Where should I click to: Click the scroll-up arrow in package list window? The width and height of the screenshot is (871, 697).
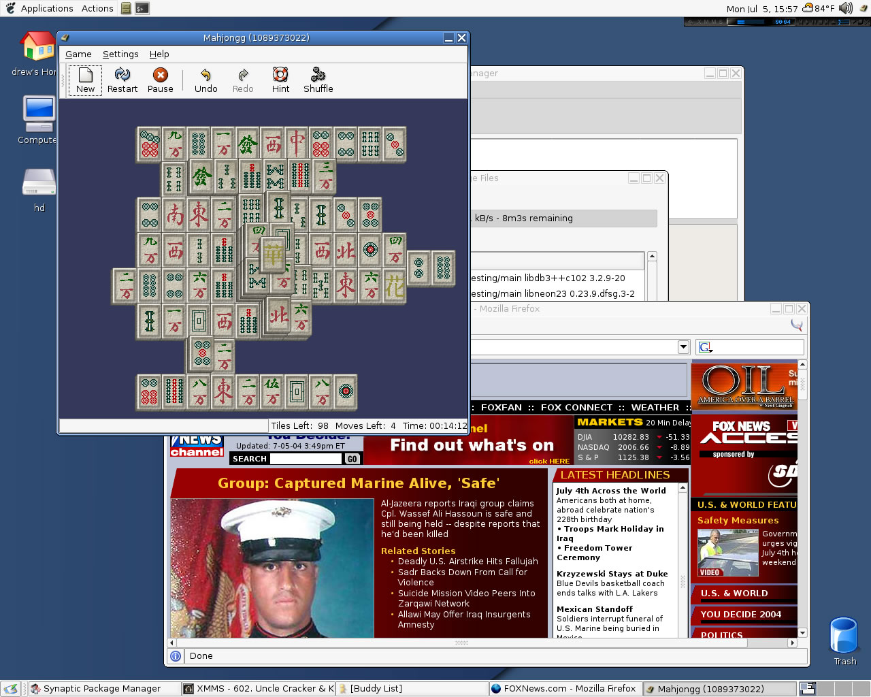point(652,257)
